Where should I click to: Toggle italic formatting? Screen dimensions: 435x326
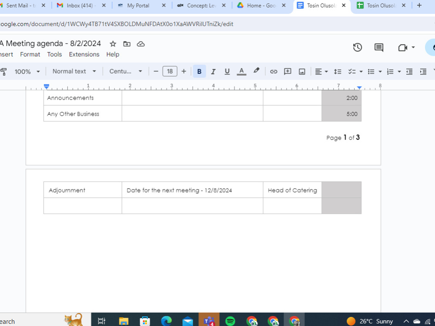[x=213, y=72]
